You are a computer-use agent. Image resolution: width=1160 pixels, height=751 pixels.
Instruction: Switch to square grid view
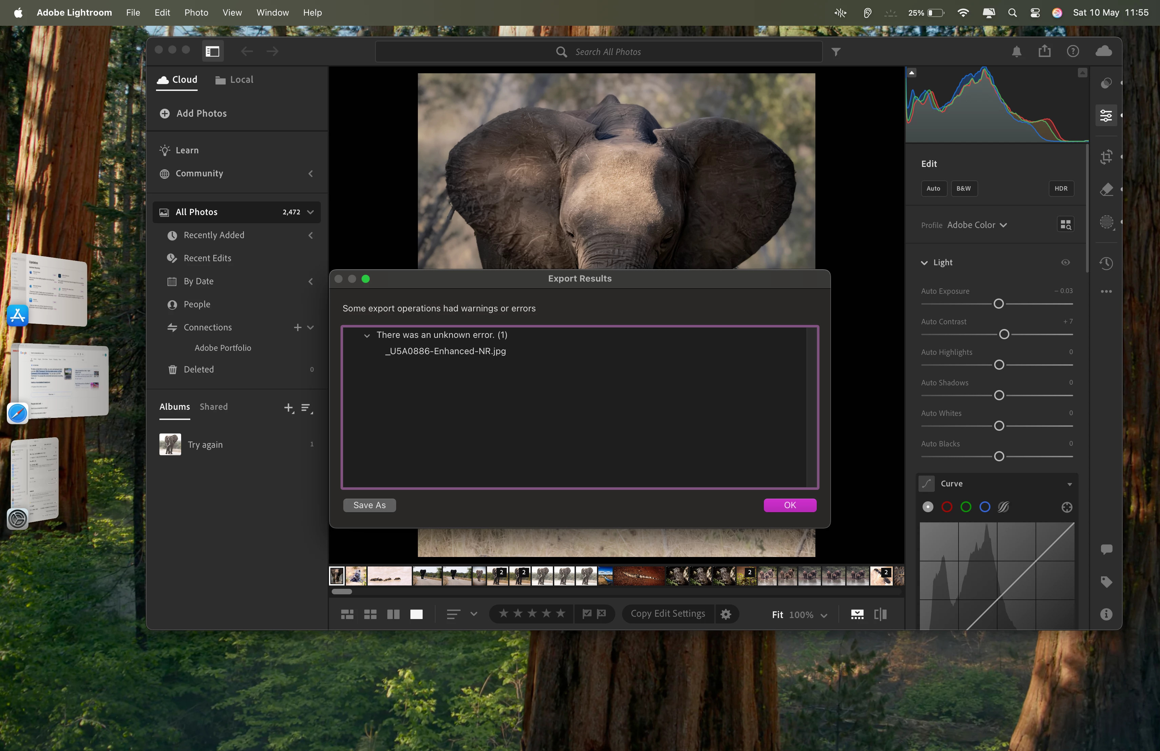tap(370, 614)
